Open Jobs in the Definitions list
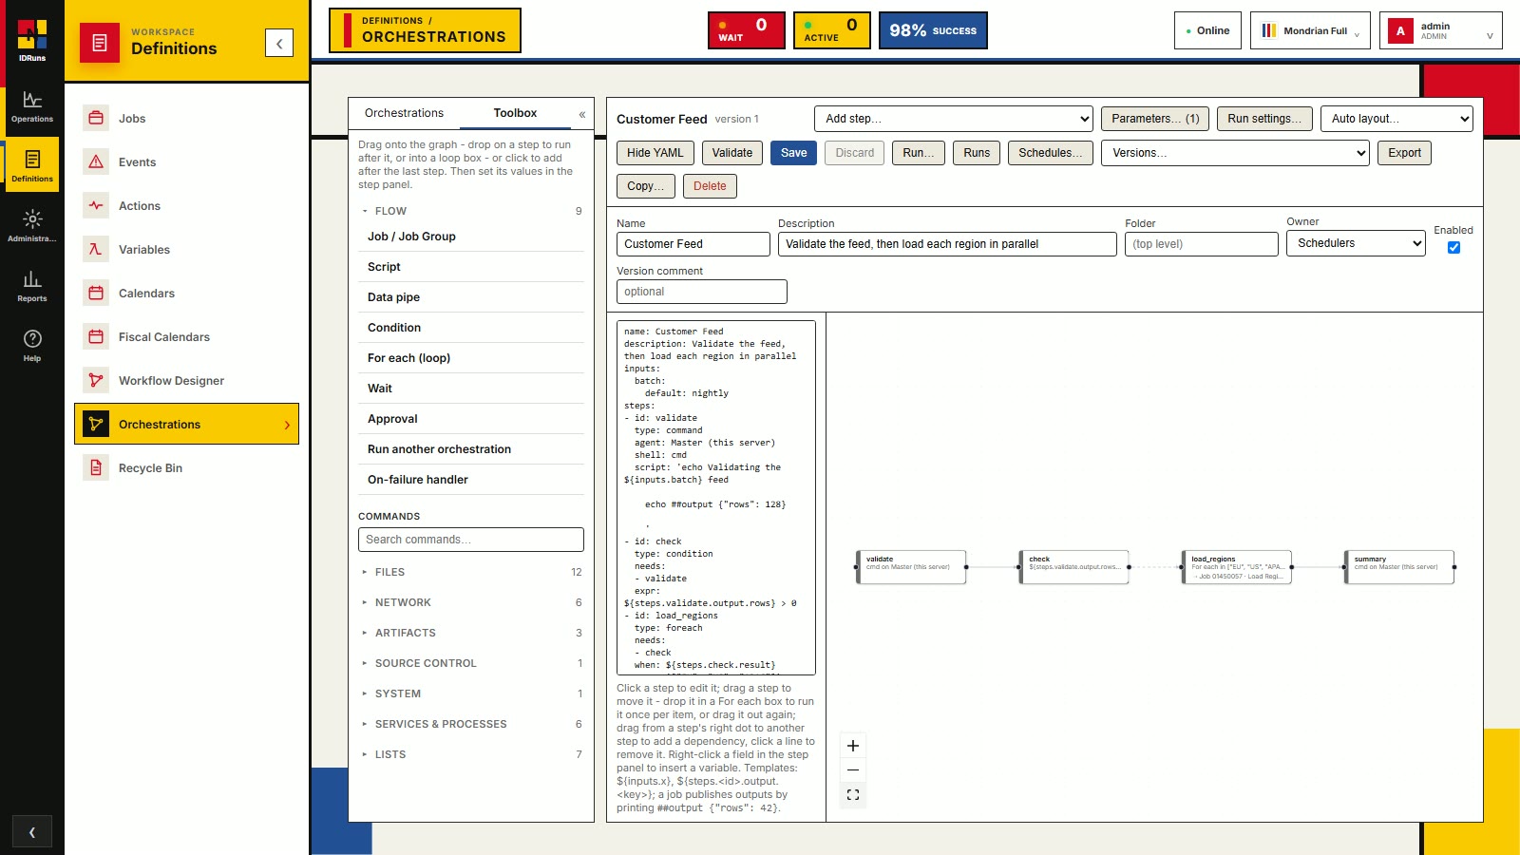Image resolution: width=1520 pixels, height=855 pixels. point(186,119)
